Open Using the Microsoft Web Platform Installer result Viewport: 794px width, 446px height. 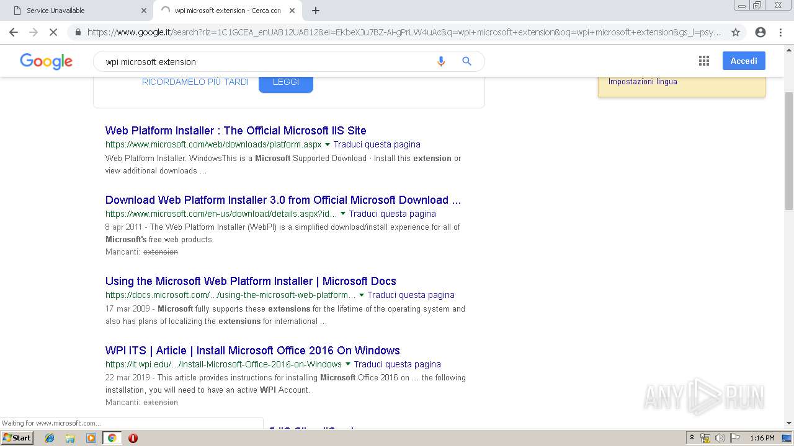coord(251,281)
